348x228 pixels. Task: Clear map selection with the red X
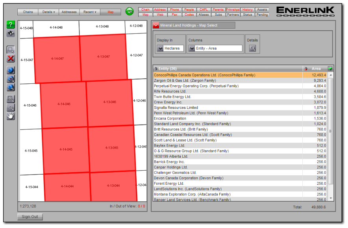click(11, 59)
